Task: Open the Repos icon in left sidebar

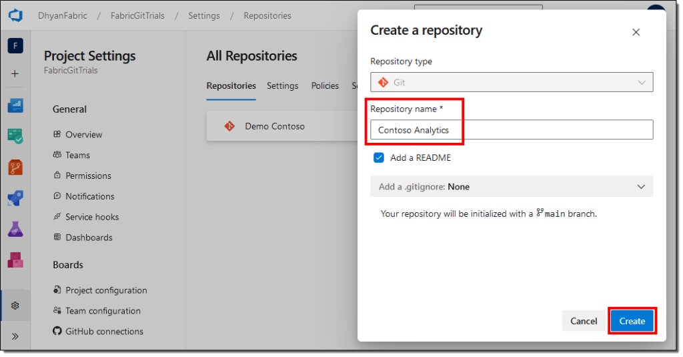Action: tap(15, 167)
